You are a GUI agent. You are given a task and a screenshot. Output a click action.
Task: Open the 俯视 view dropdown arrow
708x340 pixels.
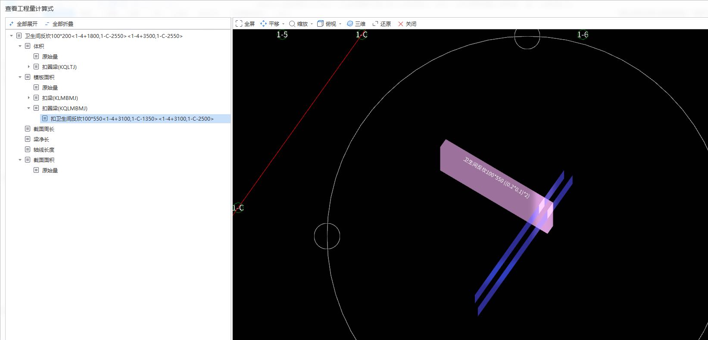(x=340, y=24)
